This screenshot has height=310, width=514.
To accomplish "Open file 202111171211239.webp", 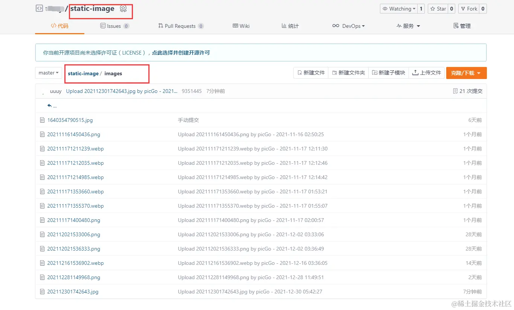I will [x=75, y=149].
